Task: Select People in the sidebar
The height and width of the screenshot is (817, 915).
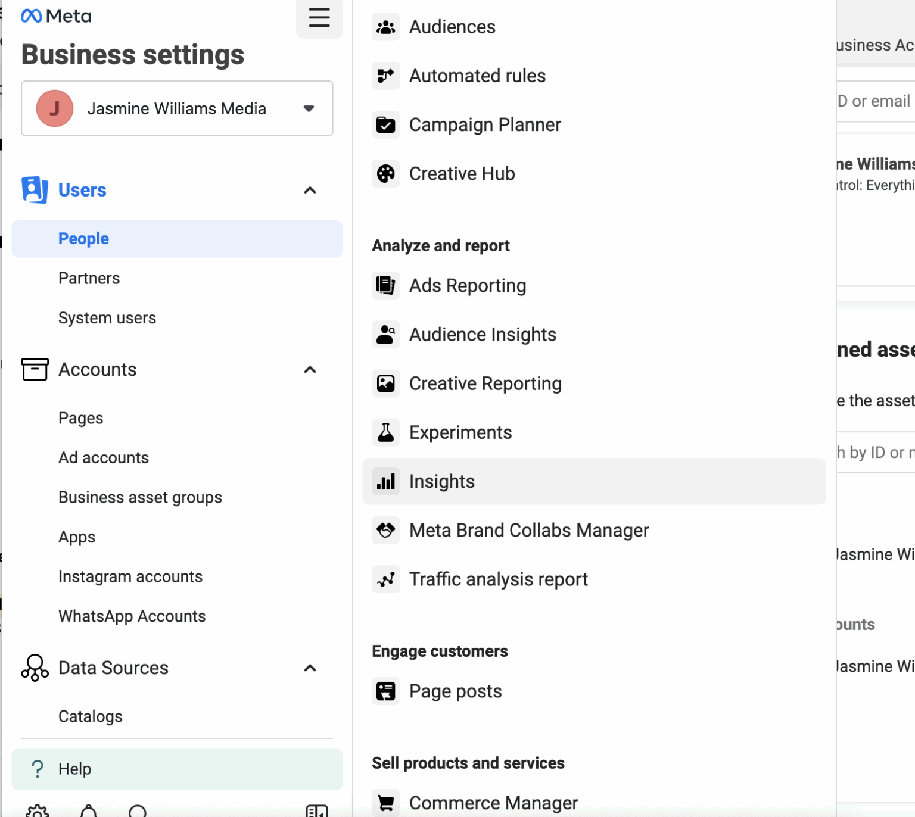Action: (x=177, y=239)
